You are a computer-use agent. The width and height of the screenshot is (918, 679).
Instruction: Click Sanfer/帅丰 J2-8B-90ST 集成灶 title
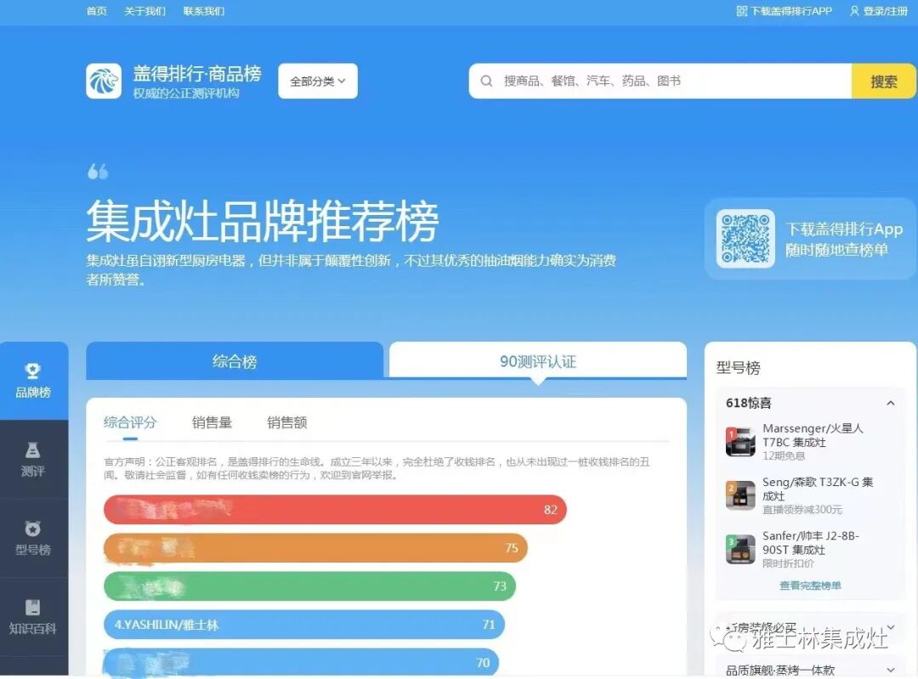coord(810,543)
